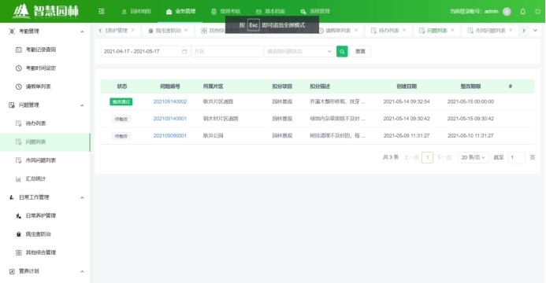The image size is (546, 283).
Task: Open the notification bell
Action: pos(522,12)
